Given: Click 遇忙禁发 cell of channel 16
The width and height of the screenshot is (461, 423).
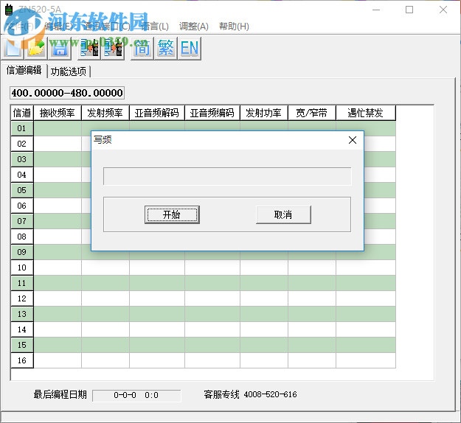Looking at the screenshot, I should (x=366, y=360).
